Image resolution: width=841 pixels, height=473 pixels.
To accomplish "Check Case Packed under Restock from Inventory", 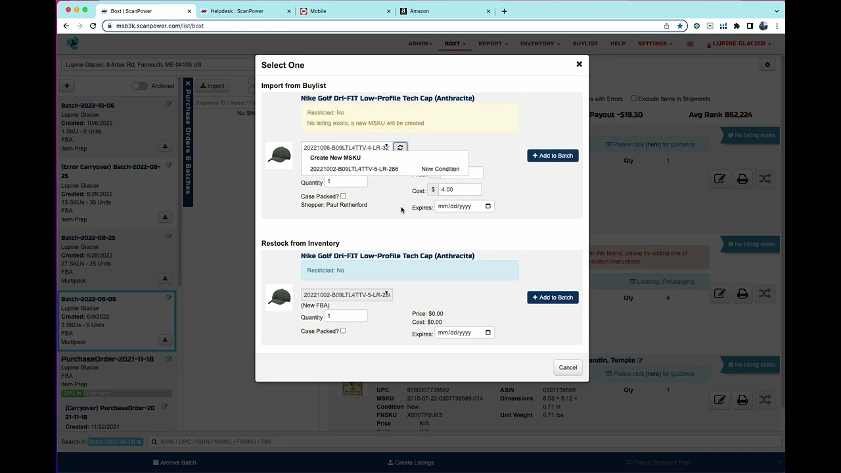I will click(x=343, y=331).
